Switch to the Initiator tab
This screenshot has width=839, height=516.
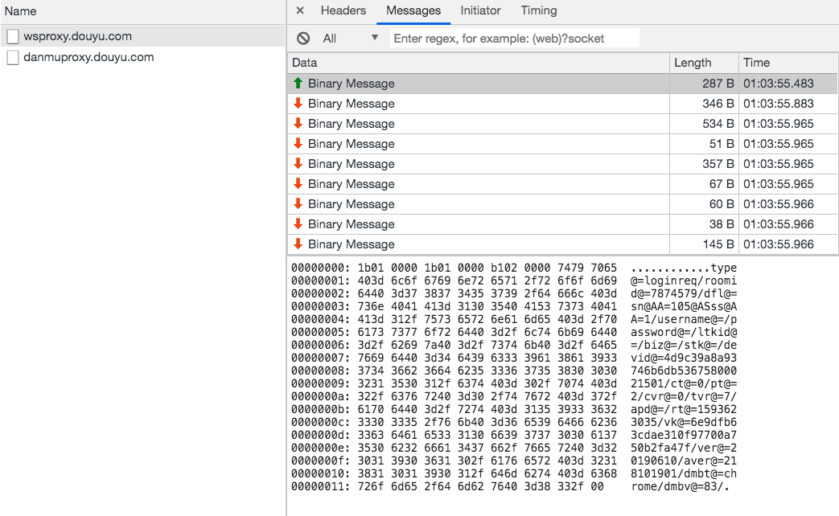(x=480, y=11)
